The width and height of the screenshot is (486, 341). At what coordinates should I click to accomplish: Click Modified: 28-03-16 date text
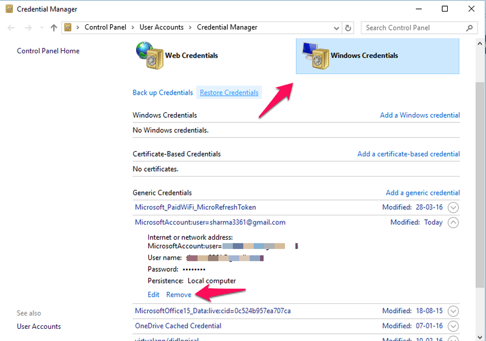[x=412, y=208]
